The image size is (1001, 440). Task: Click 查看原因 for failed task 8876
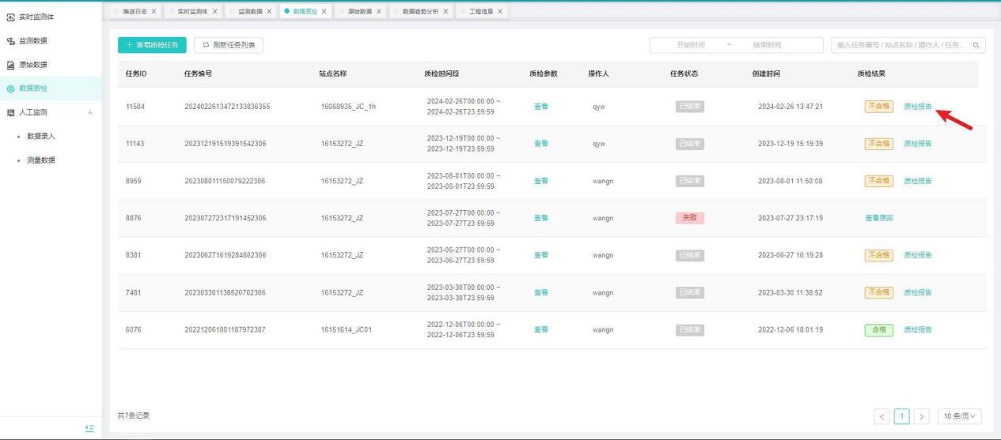point(878,218)
